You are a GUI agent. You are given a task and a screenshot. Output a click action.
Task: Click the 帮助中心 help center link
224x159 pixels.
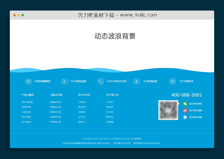(82, 122)
